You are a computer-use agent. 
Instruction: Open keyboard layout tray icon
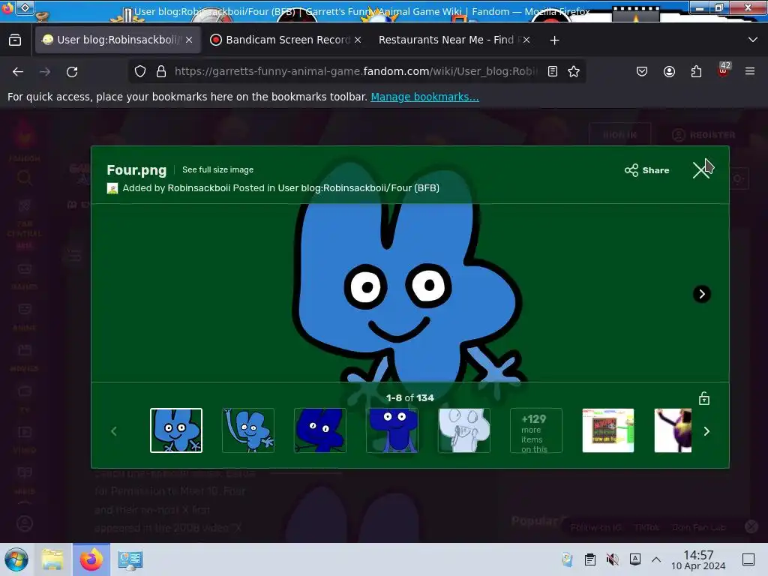tap(634, 559)
